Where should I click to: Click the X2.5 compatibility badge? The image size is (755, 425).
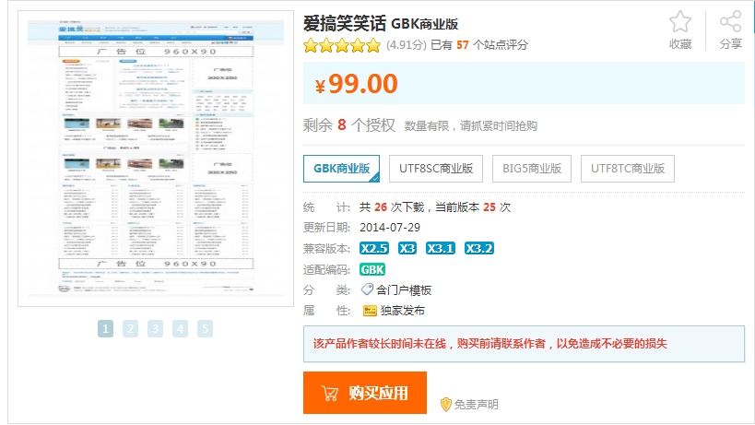[374, 248]
